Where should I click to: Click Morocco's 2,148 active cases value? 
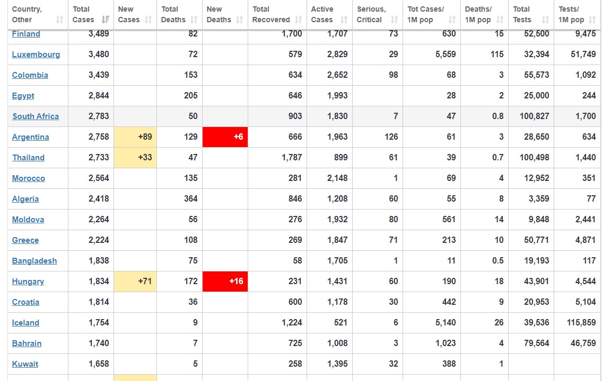(x=337, y=178)
